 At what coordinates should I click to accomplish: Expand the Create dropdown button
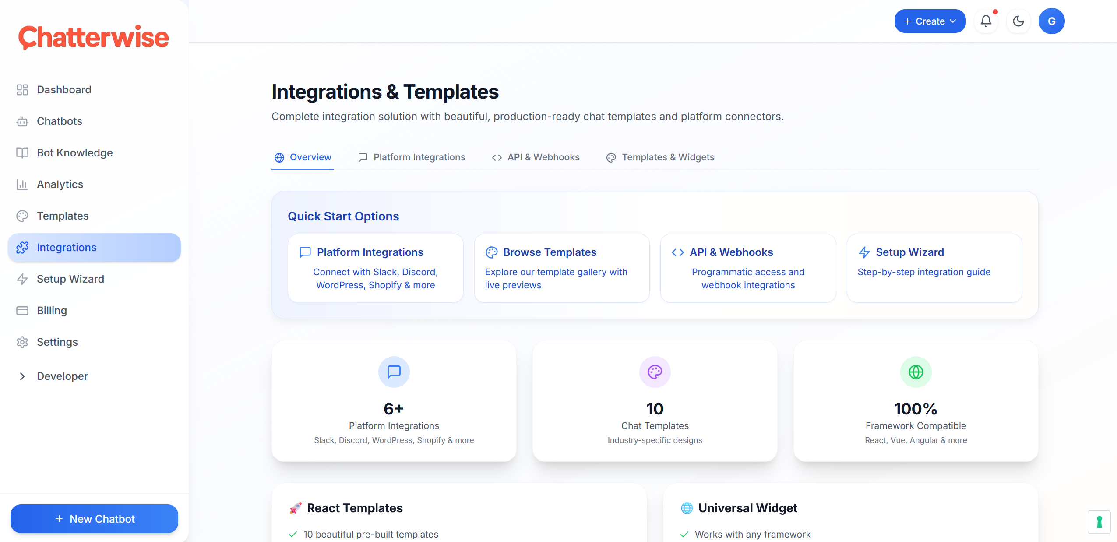click(x=930, y=21)
